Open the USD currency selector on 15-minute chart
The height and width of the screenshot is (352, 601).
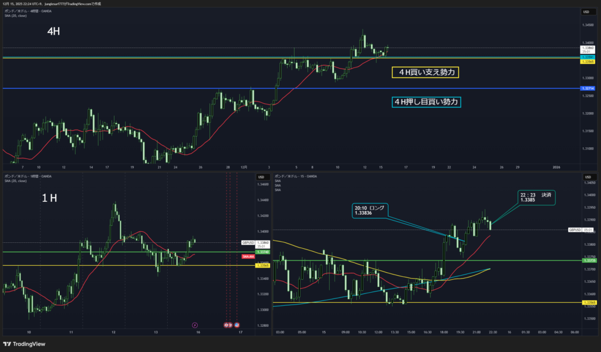[x=586, y=177]
